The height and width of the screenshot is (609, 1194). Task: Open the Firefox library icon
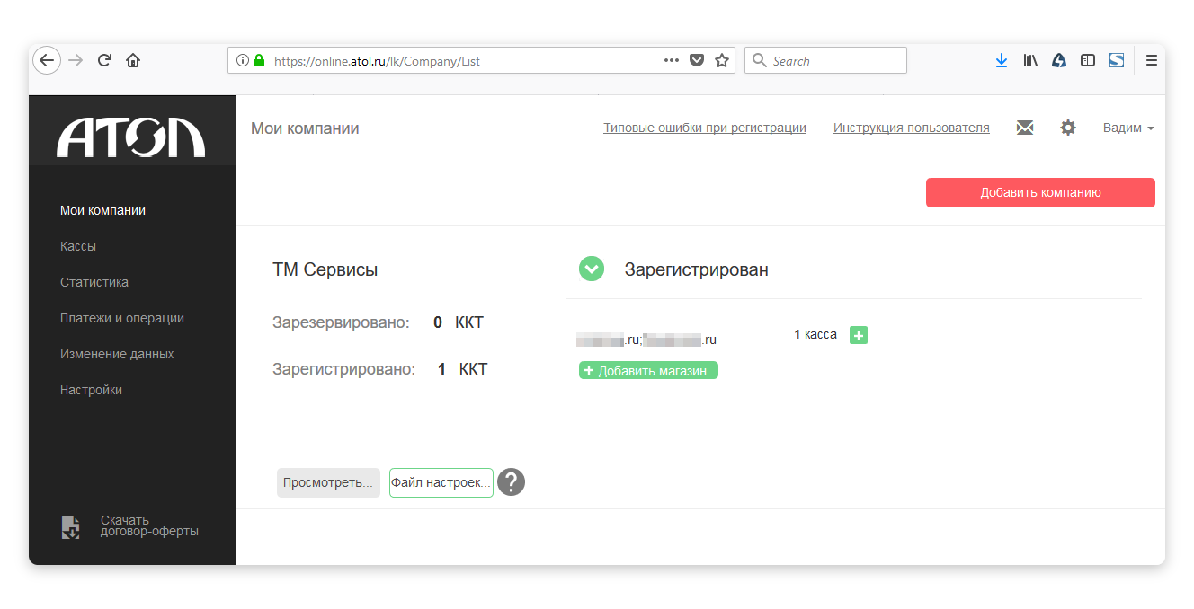pos(1029,60)
